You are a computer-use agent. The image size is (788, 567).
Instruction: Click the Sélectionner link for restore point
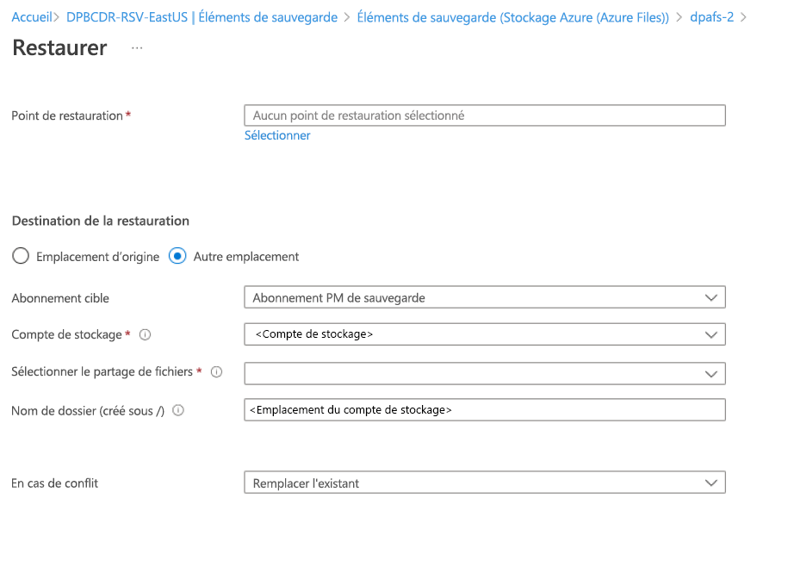277,135
